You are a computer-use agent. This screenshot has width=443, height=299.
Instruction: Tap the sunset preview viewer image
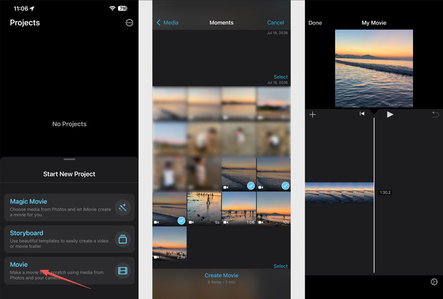pos(374,69)
